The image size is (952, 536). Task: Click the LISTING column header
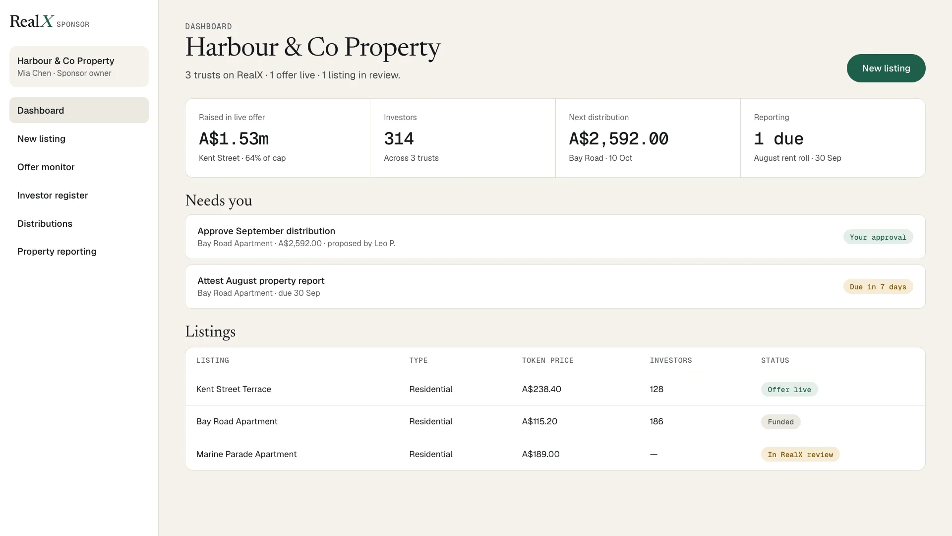212,360
